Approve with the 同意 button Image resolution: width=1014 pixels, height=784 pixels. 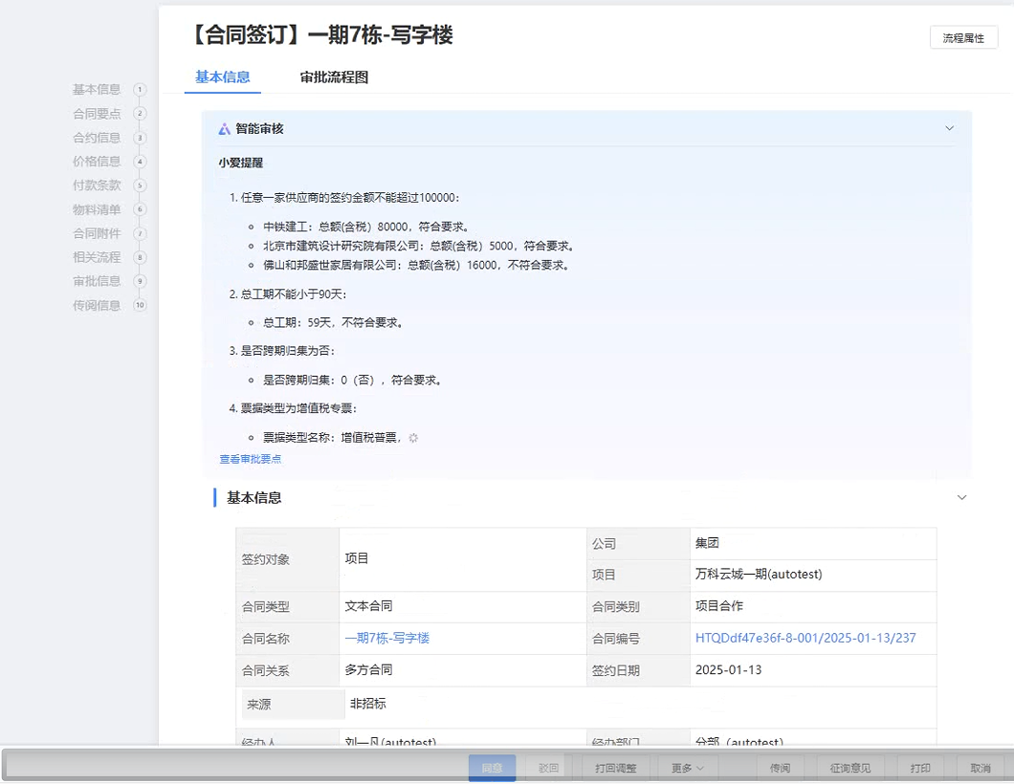pyautogui.click(x=492, y=768)
